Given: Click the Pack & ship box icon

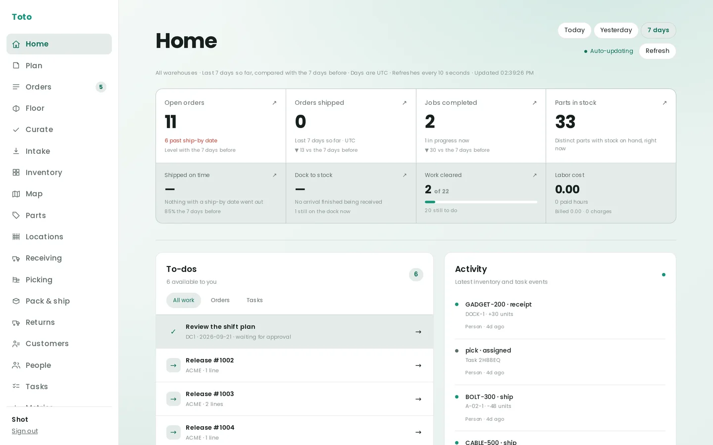Looking at the screenshot, I should [x=16, y=301].
